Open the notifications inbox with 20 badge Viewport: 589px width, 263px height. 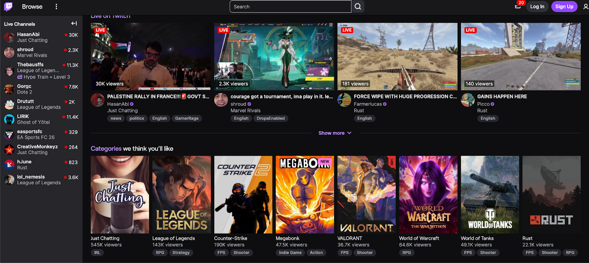pos(518,7)
